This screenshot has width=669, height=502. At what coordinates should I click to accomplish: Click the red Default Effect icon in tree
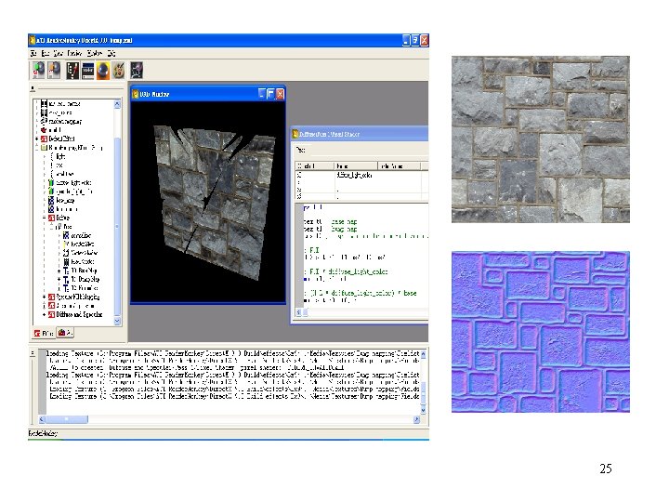(44, 139)
